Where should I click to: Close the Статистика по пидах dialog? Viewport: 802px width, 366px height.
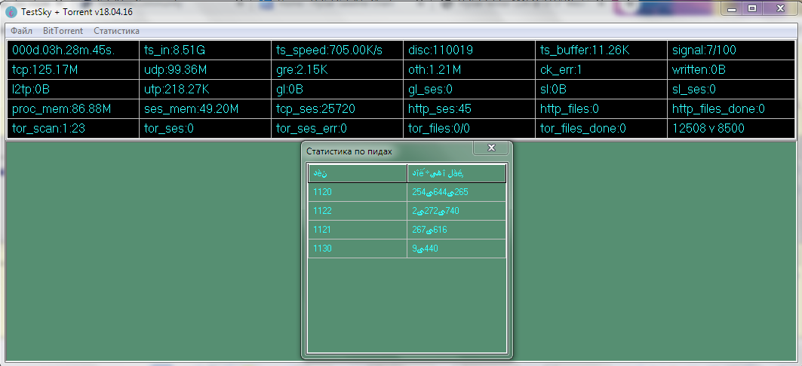(x=491, y=148)
